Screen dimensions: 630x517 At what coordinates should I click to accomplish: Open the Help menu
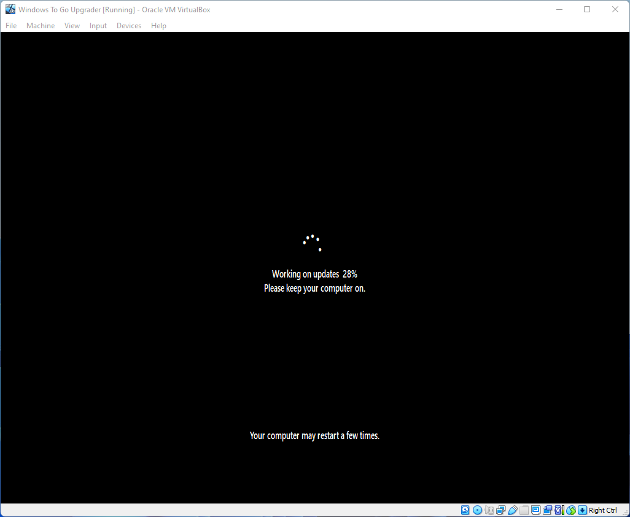[158, 26]
